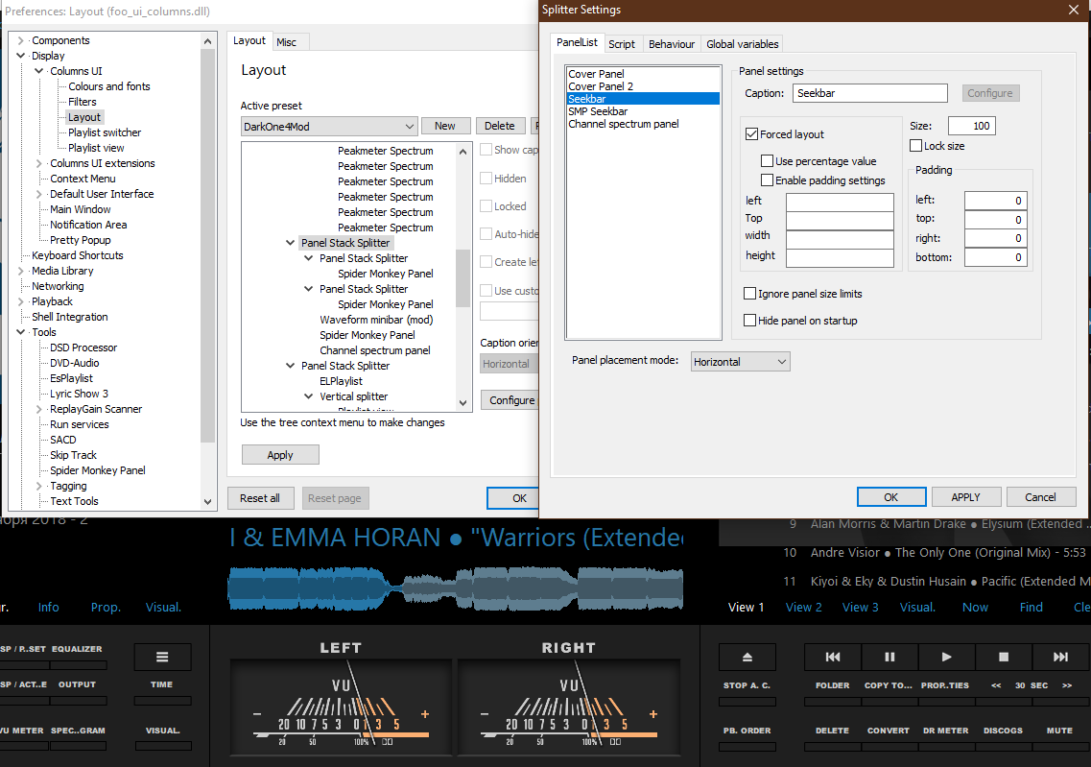The height and width of the screenshot is (767, 1091).
Task: Pause playback with the pause icon
Action: point(889,657)
